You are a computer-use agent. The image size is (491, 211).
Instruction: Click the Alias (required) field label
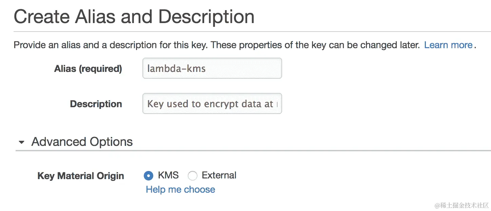[x=88, y=69]
